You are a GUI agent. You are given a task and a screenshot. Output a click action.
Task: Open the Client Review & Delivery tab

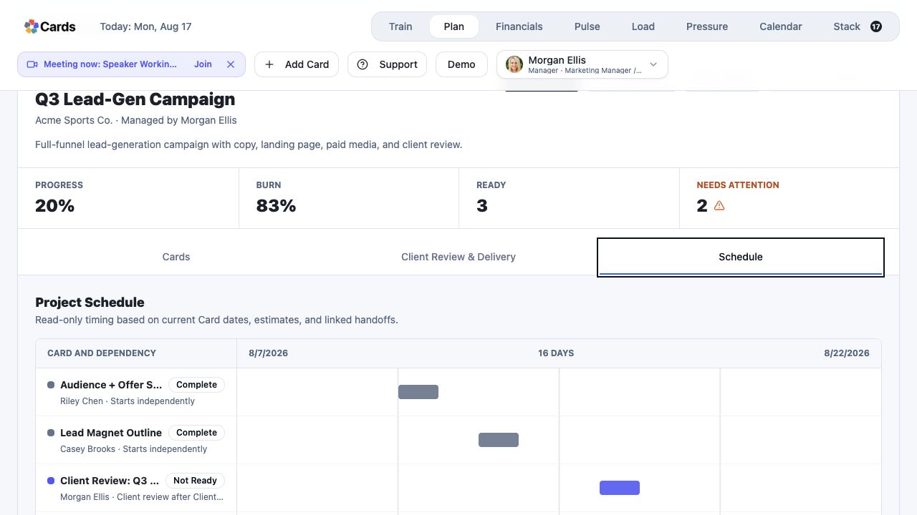tap(458, 257)
